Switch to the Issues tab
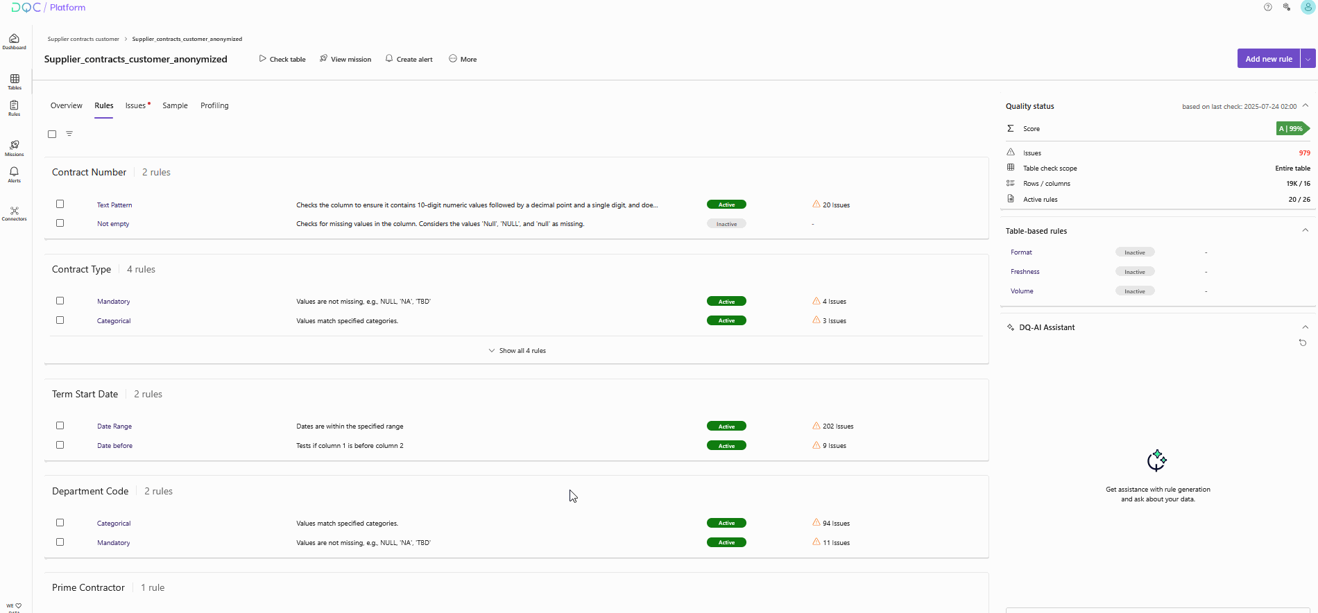 [137, 105]
